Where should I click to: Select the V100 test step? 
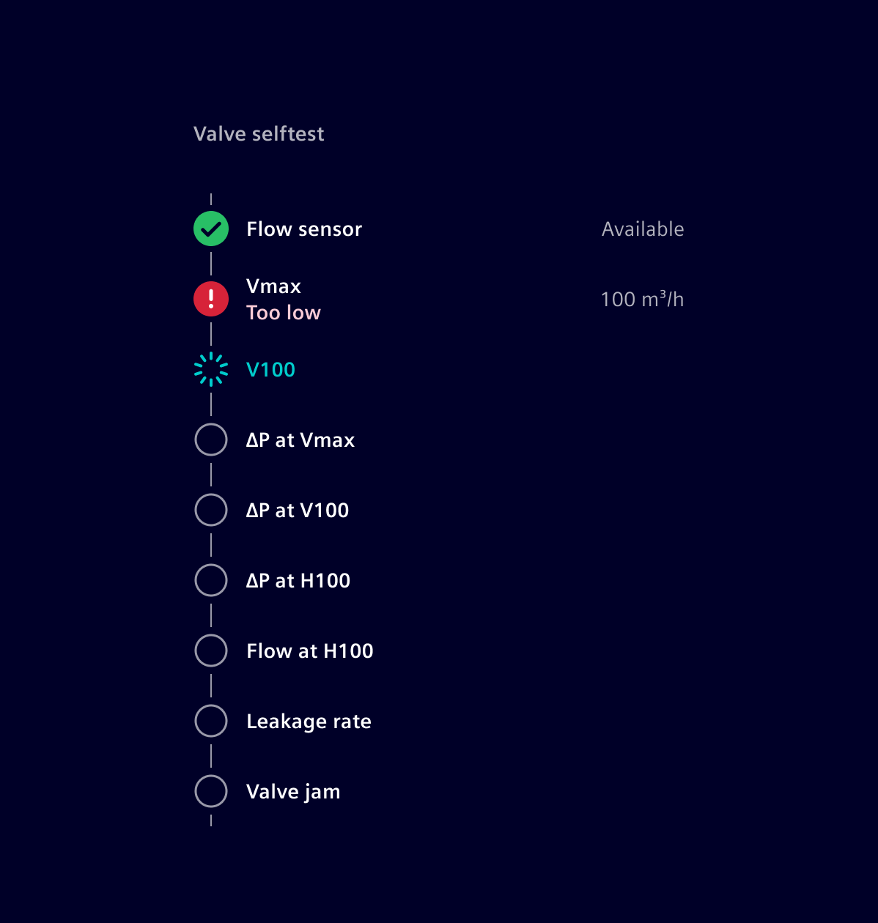coord(270,369)
